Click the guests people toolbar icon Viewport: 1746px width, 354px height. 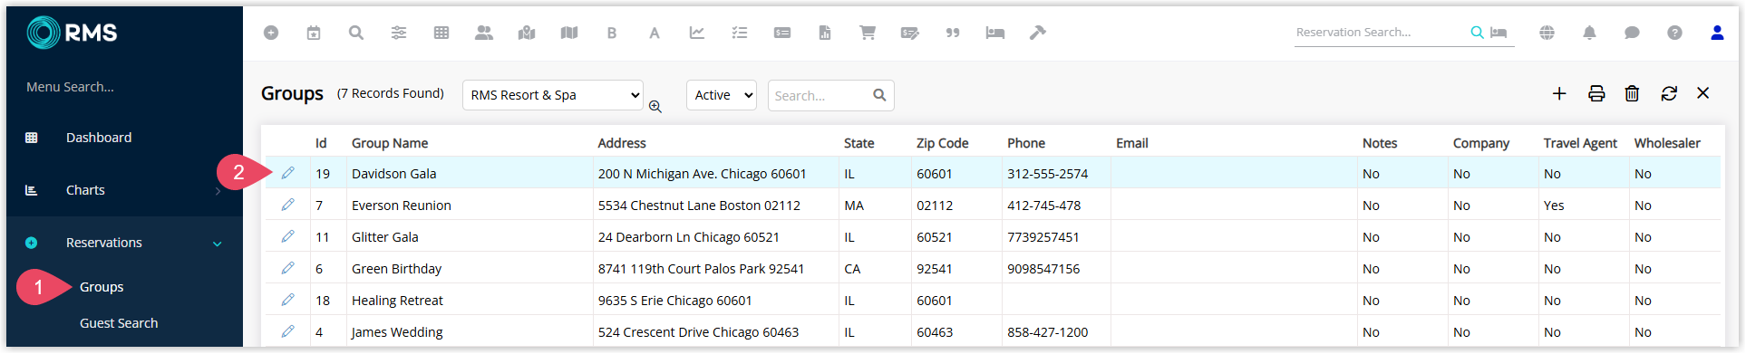484,33
